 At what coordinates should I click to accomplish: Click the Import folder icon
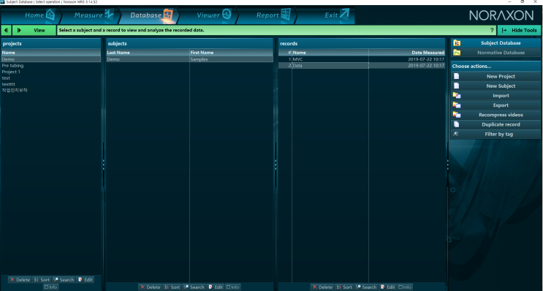457,96
